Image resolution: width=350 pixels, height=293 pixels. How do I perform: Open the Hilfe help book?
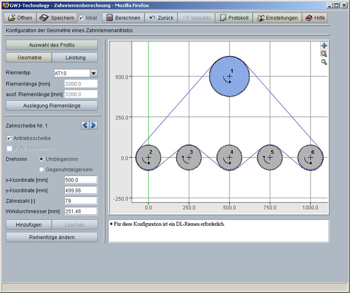click(315, 18)
